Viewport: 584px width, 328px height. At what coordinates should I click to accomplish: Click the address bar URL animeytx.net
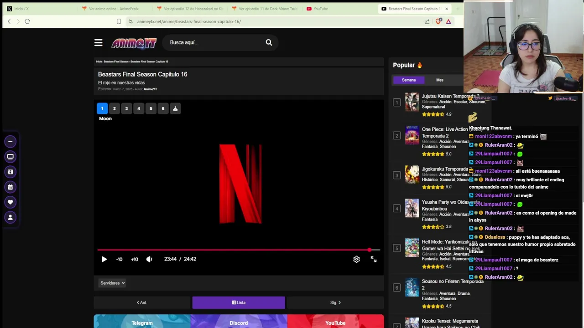tap(189, 21)
